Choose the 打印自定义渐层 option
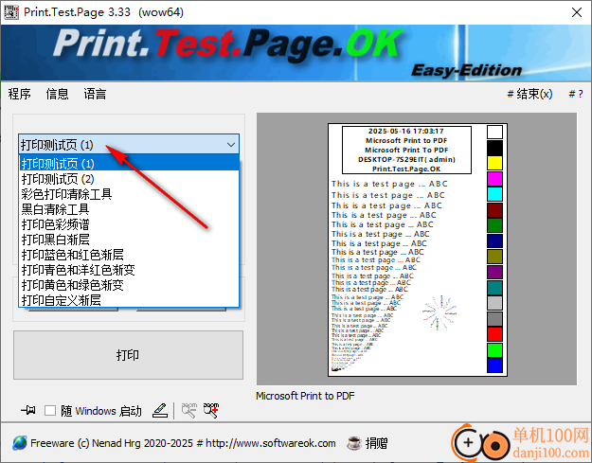The height and width of the screenshot is (463, 592). click(129, 300)
